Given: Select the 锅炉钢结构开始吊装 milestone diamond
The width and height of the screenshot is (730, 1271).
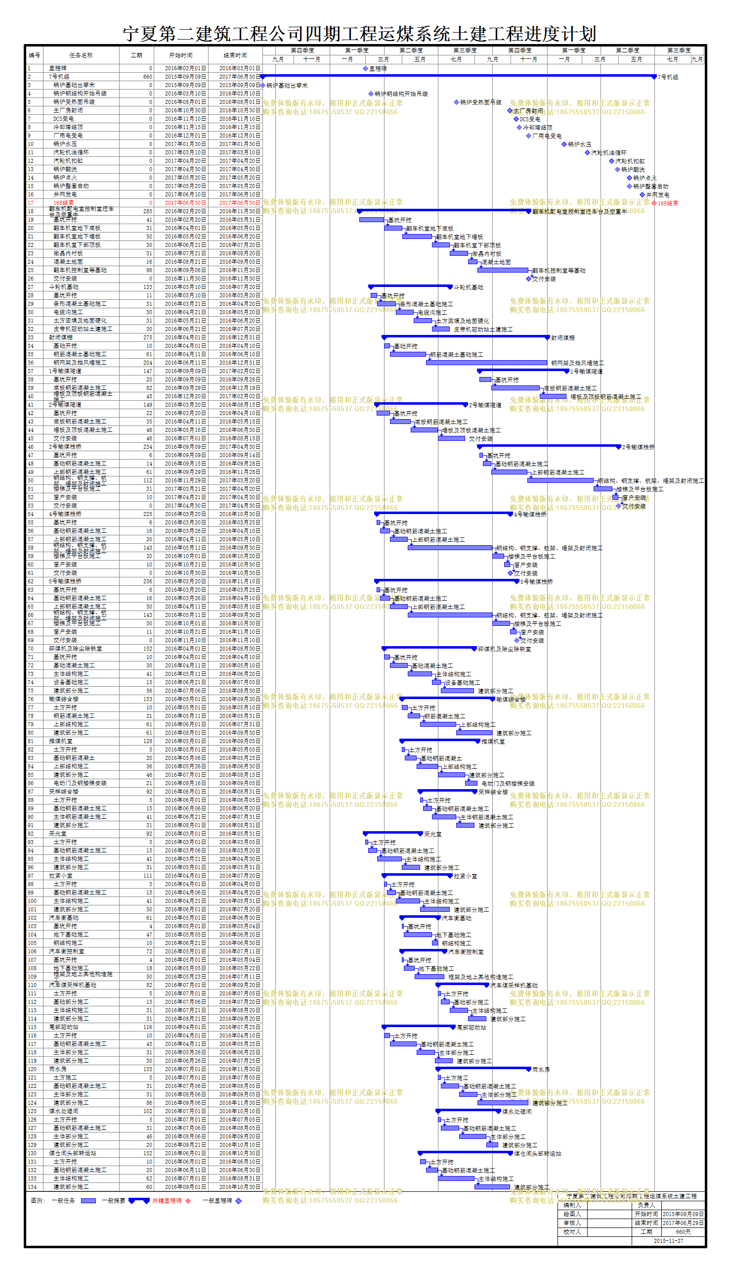Looking at the screenshot, I should click(371, 94).
